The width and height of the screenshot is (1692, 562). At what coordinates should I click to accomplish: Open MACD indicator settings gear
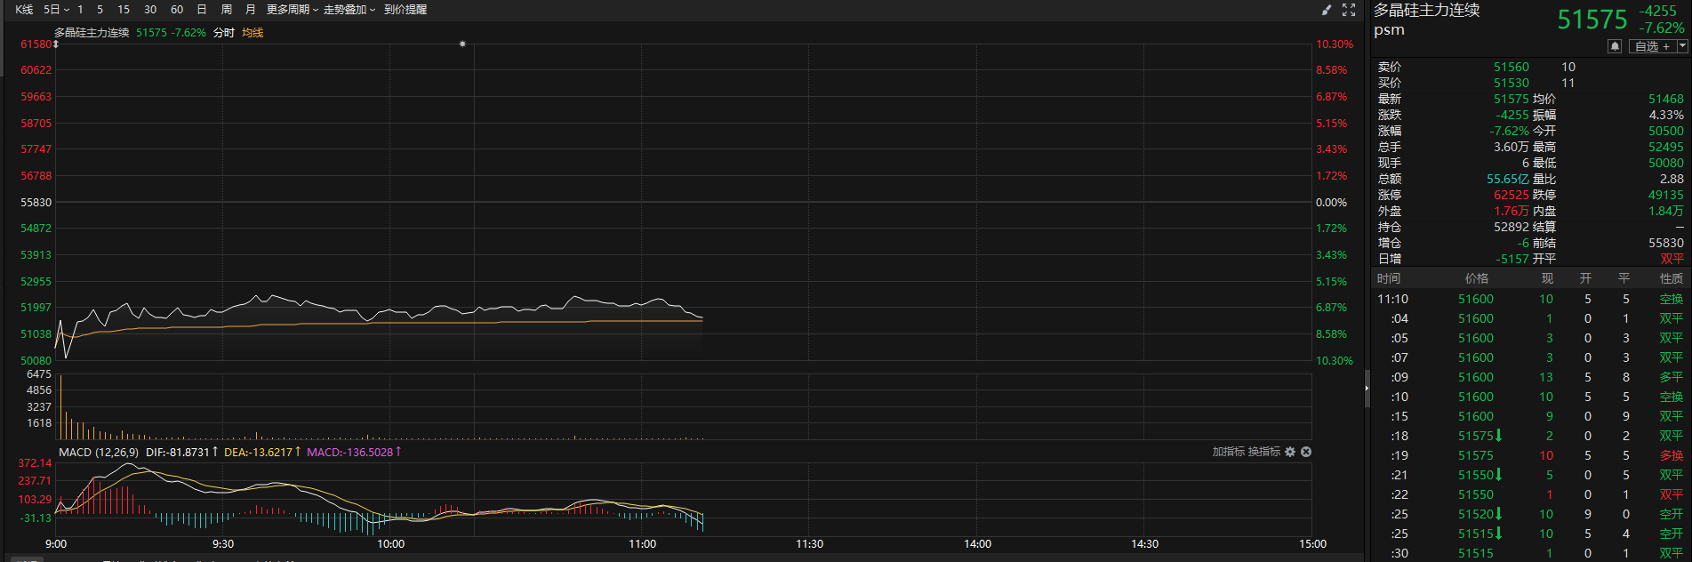(x=1290, y=452)
